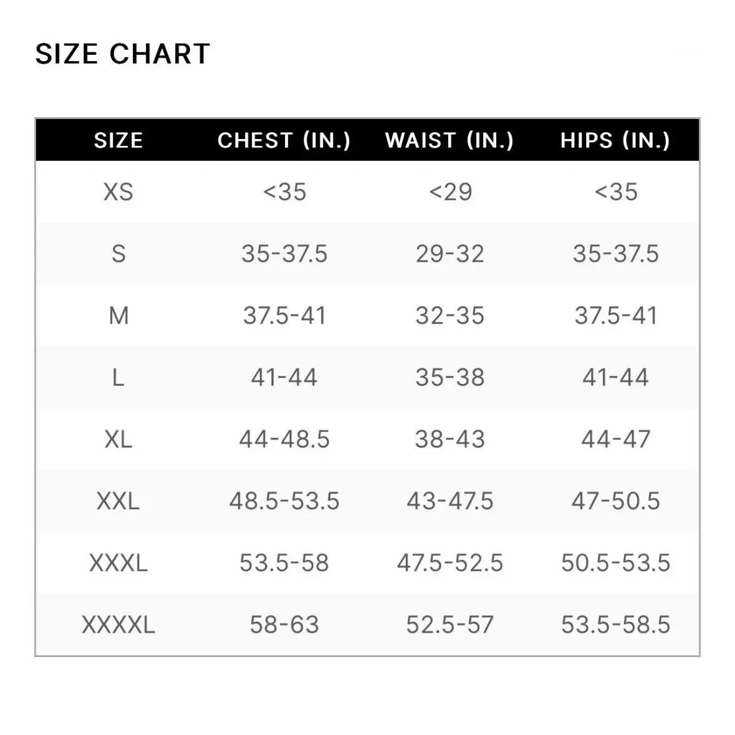The width and height of the screenshot is (735, 735).
Task: Select the XL size row label
Action: 118,439
